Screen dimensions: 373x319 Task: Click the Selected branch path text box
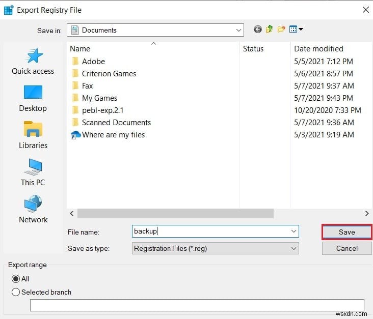197,305
